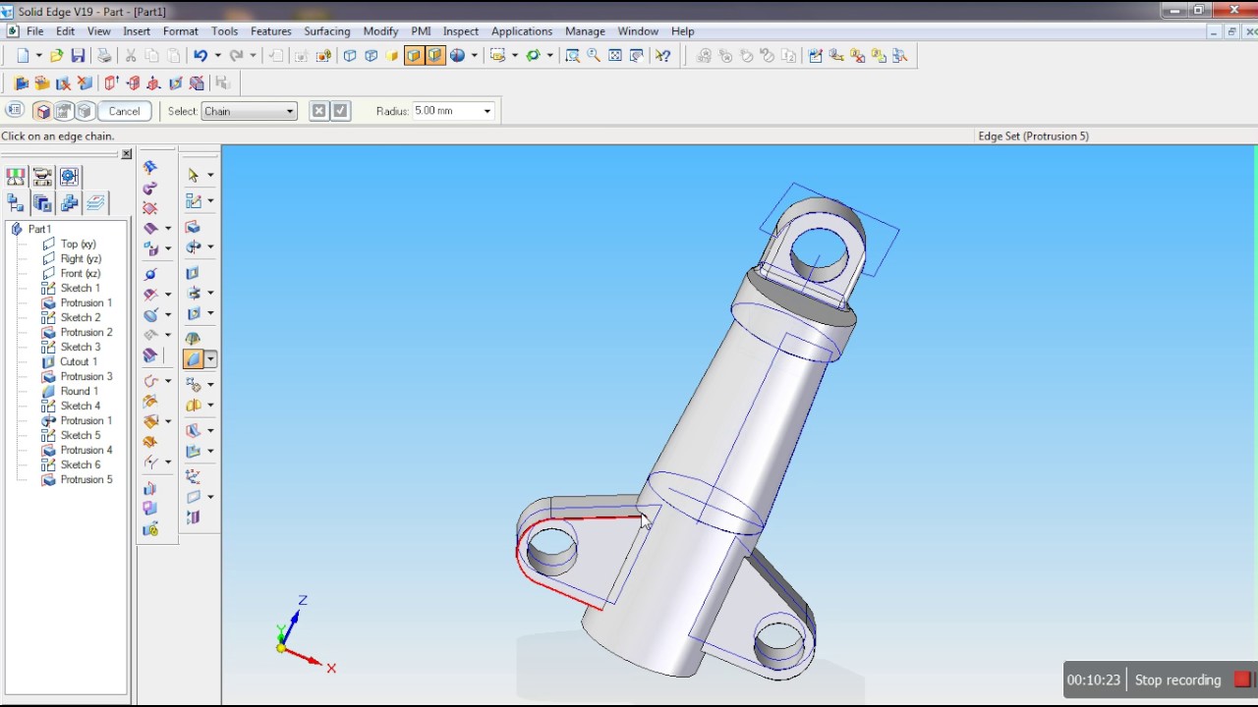The width and height of the screenshot is (1258, 707).
Task: Undo the last action
Action: (x=200, y=56)
